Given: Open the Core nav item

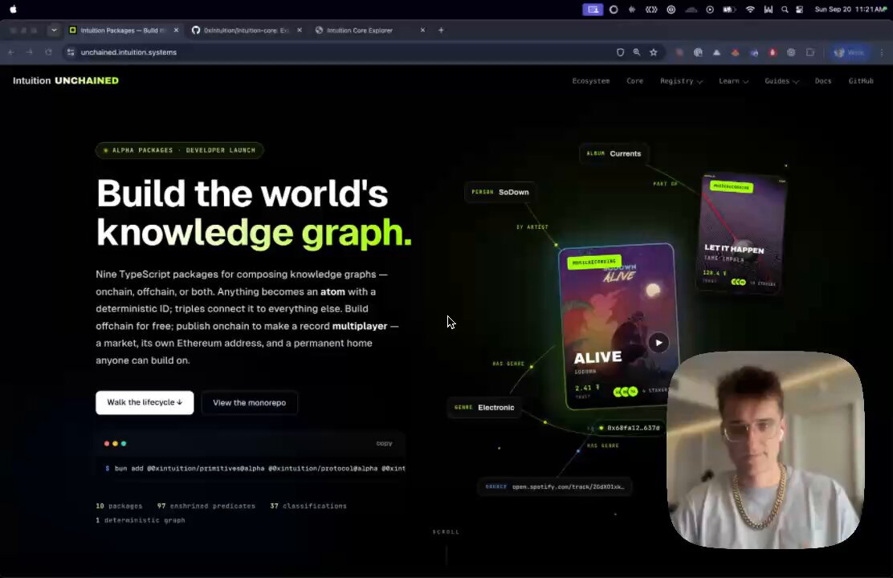Looking at the screenshot, I should pos(635,81).
